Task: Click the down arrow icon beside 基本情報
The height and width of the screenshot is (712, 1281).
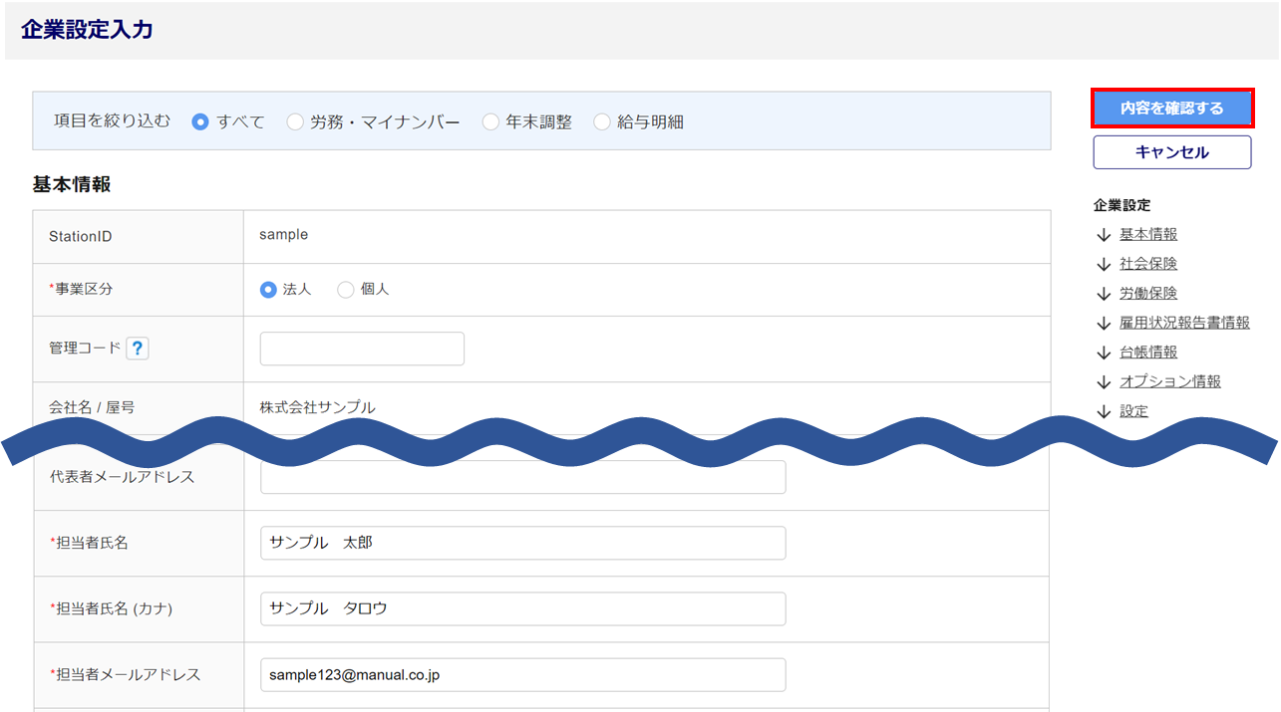Action: (x=1103, y=235)
